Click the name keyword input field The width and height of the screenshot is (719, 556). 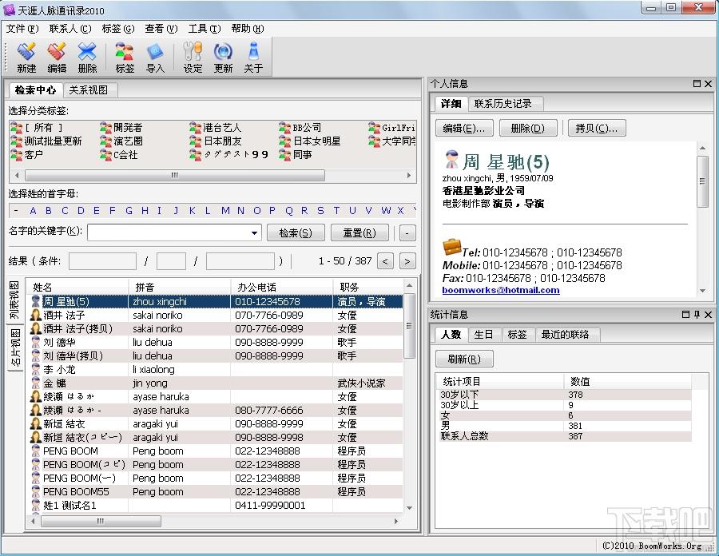(169, 232)
